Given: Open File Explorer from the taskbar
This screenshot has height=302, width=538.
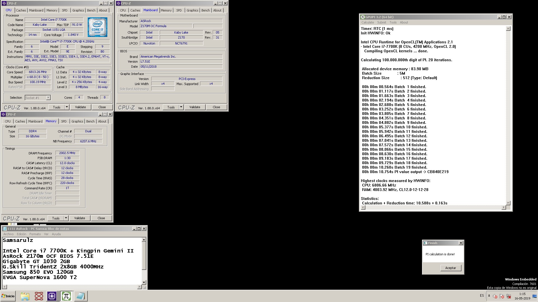Looking at the screenshot, I should click(x=25, y=296).
